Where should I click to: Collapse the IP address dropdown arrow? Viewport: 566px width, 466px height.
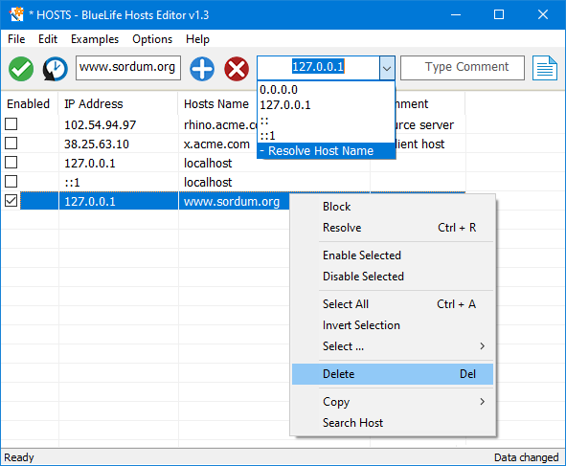(387, 68)
